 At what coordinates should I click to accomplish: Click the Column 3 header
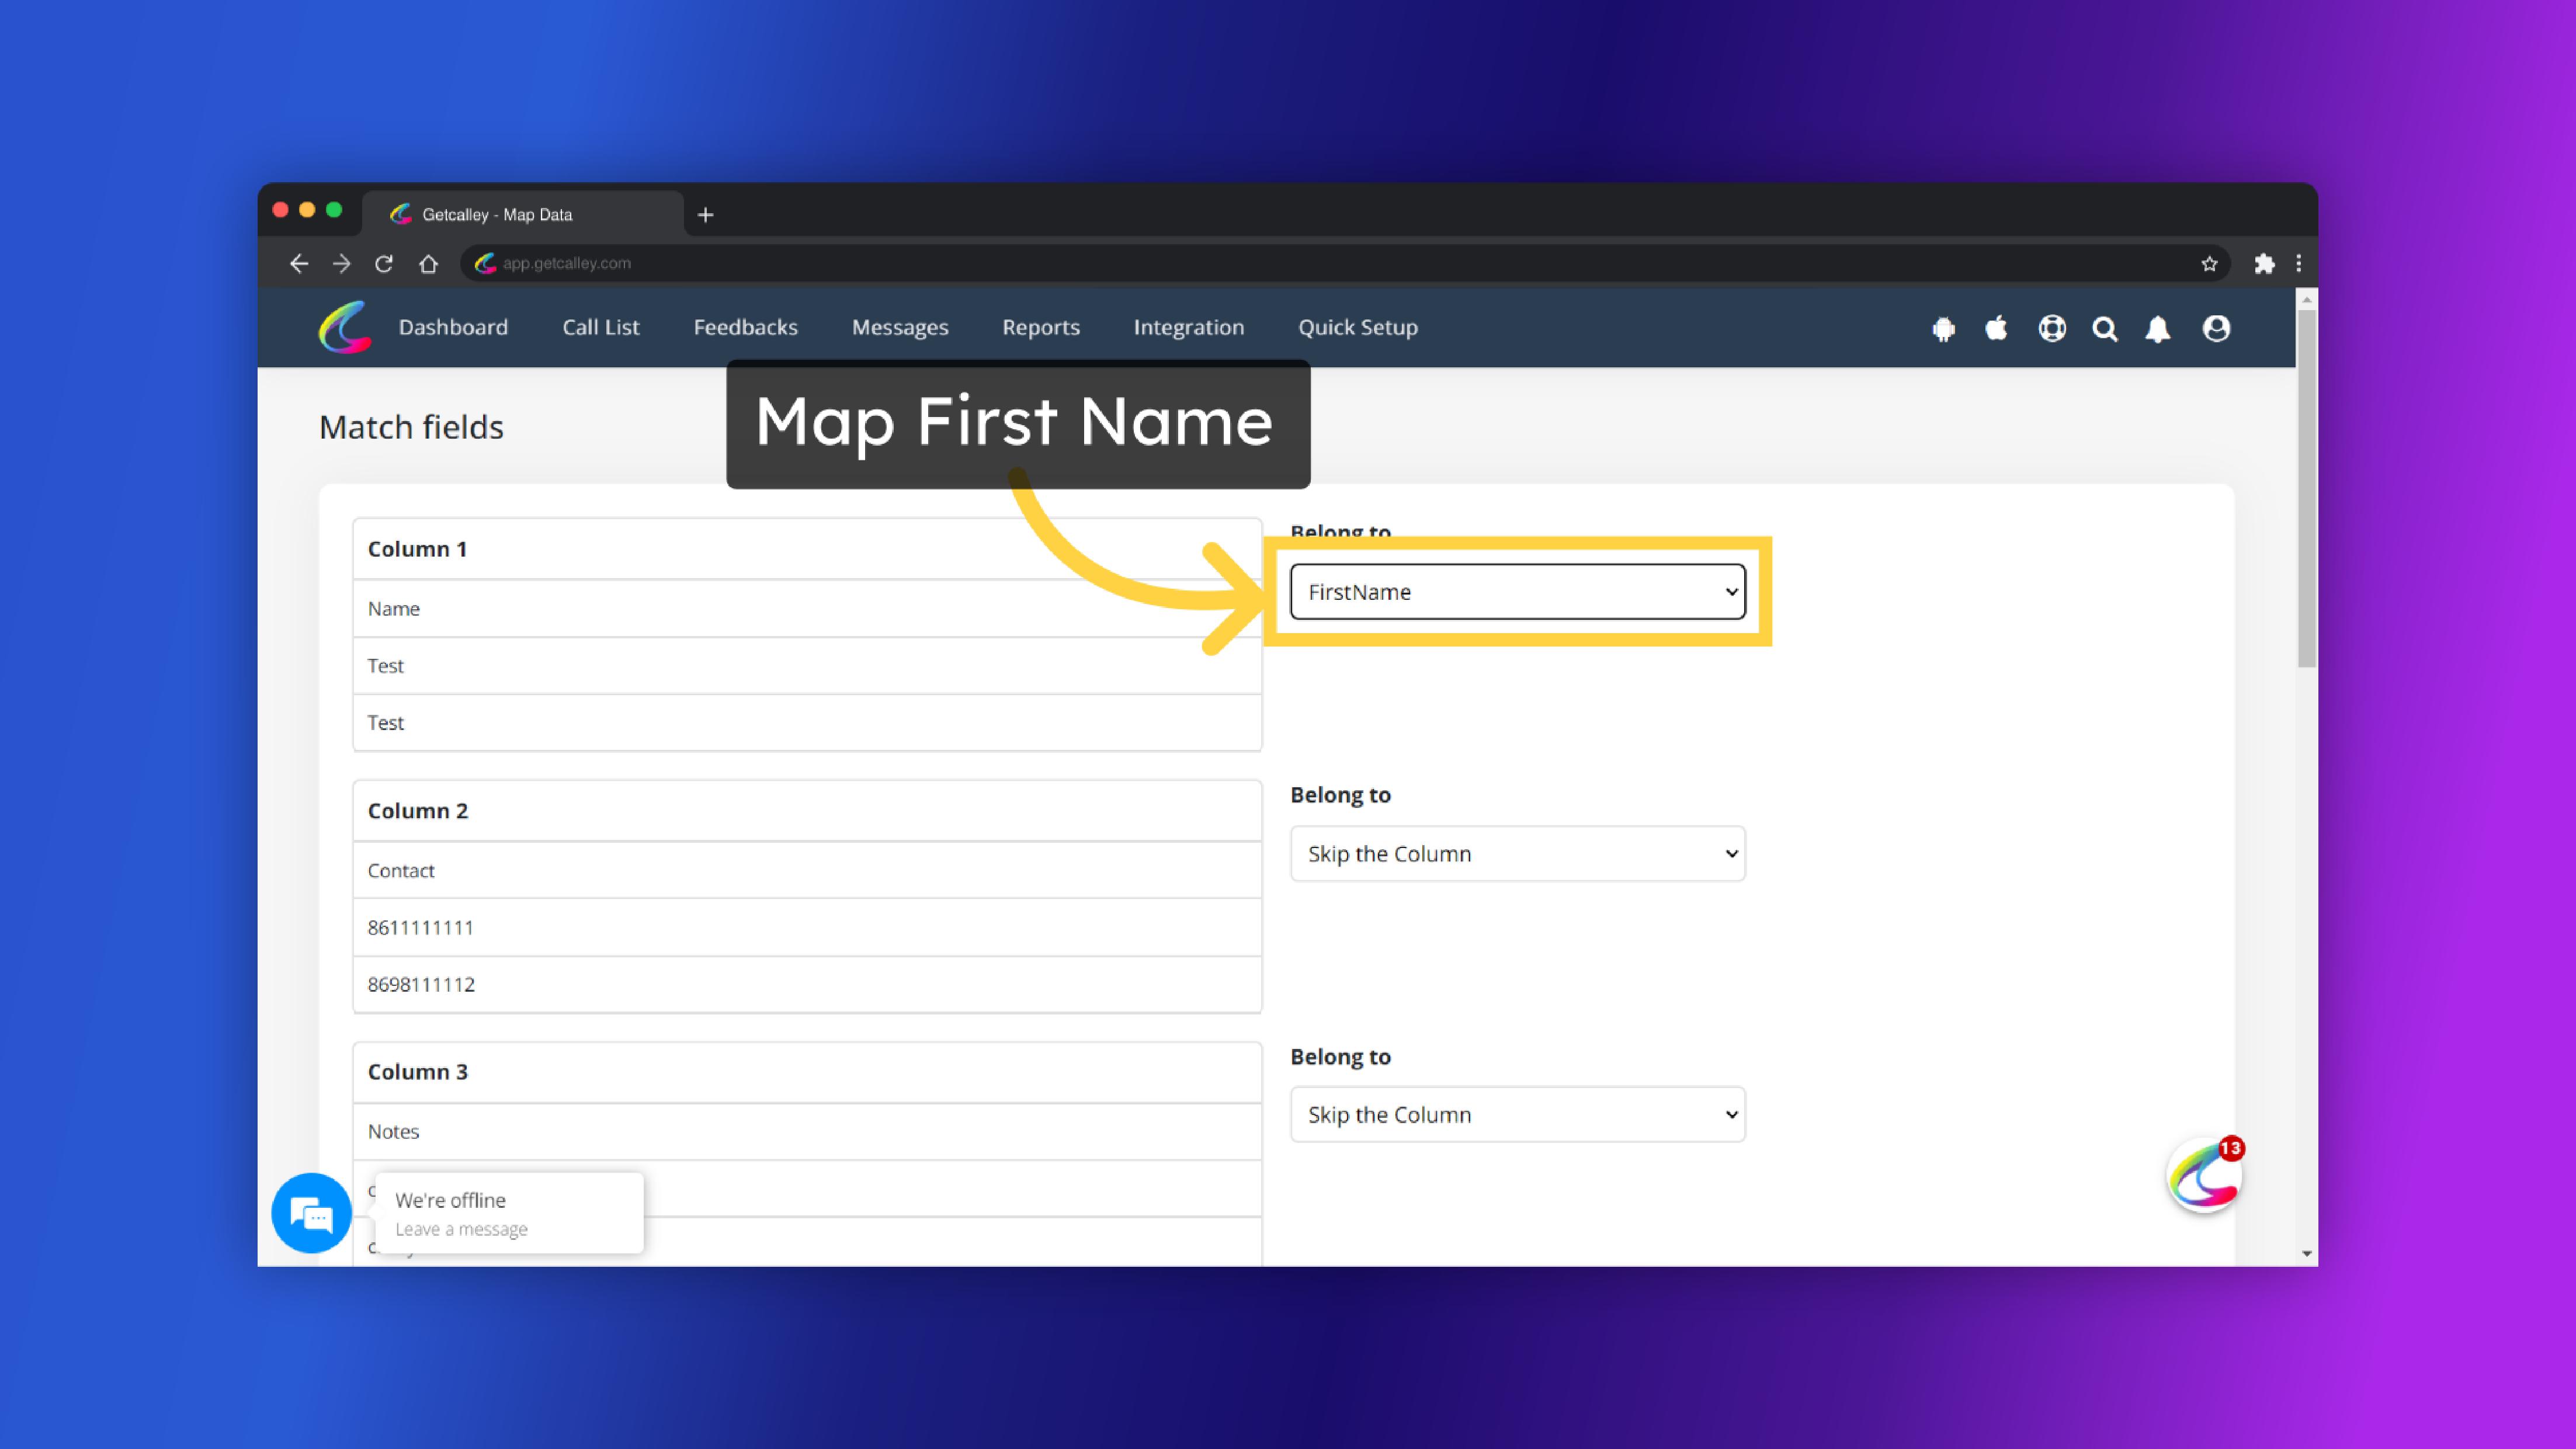[x=807, y=1072]
